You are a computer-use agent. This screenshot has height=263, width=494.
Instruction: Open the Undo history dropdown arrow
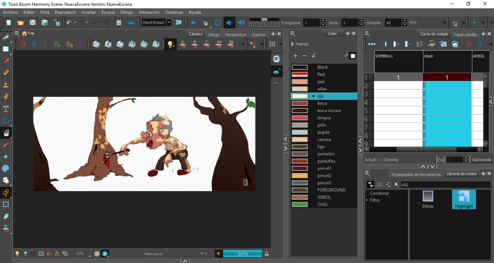pos(75,23)
